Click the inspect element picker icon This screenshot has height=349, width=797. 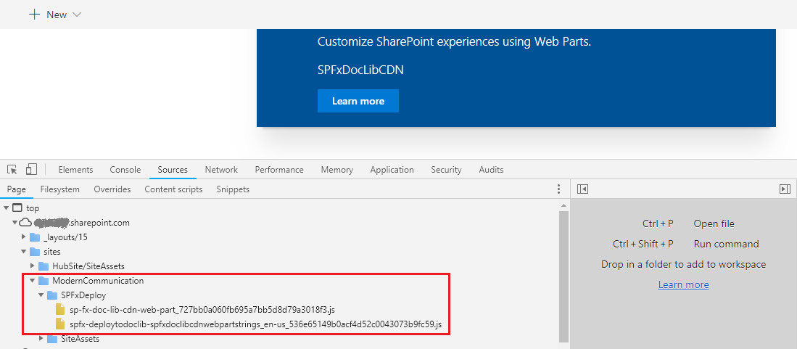pyautogui.click(x=12, y=170)
